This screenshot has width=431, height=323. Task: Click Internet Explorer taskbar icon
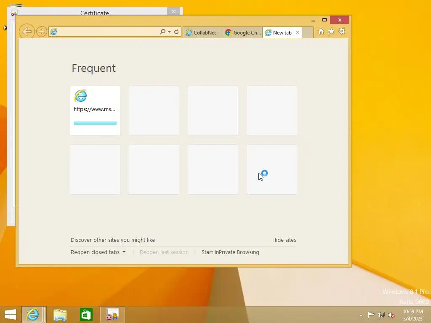(x=32, y=315)
